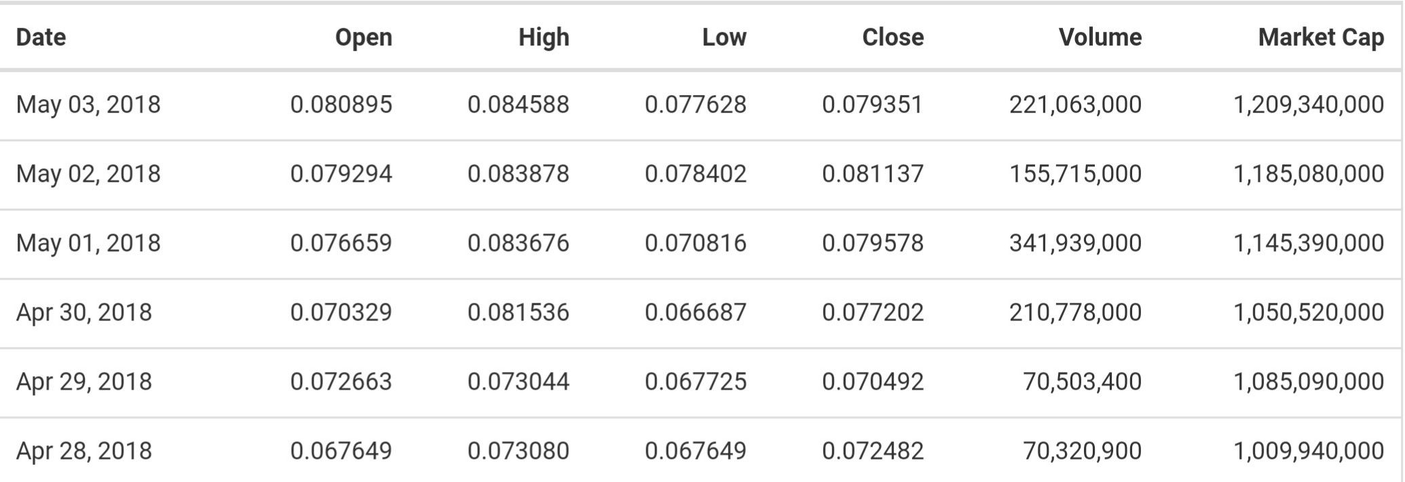Image resolution: width=1405 pixels, height=482 pixels.
Task: Select the Close column header
Action: (x=893, y=37)
